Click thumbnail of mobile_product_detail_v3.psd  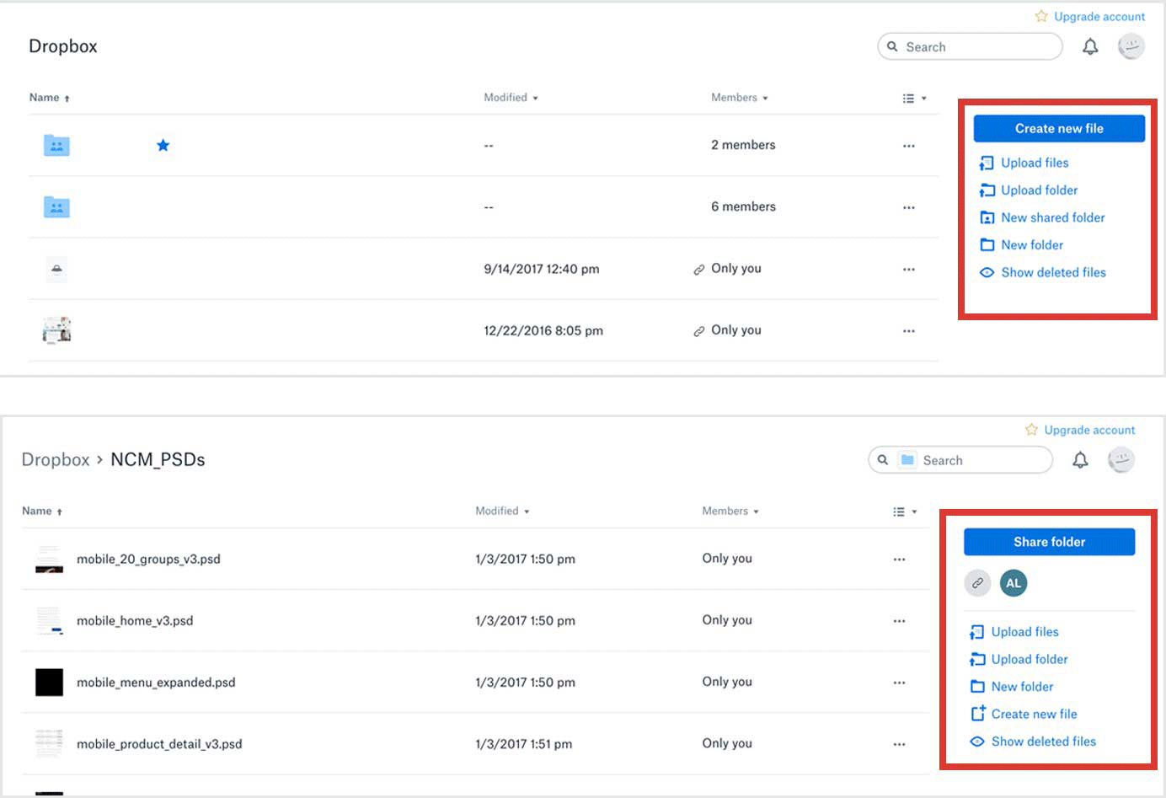pyautogui.click(x=49, y=744)
